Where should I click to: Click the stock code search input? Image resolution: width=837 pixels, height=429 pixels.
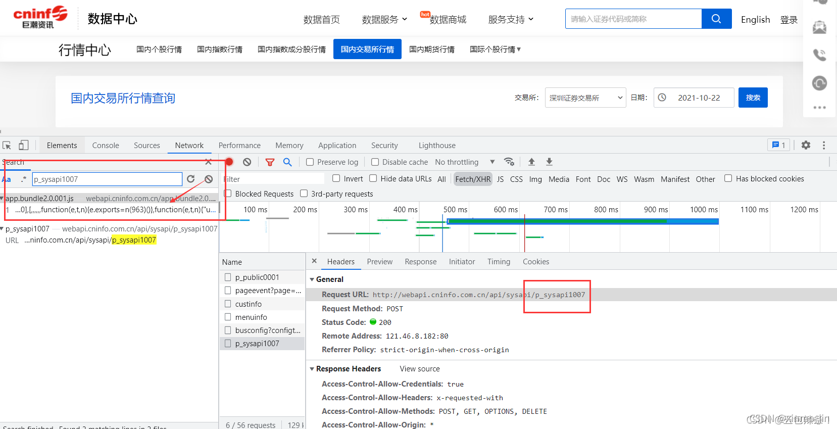click(633, 19)
